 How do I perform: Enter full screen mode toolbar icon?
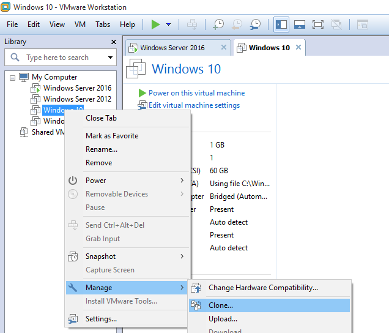pos(318,24)
